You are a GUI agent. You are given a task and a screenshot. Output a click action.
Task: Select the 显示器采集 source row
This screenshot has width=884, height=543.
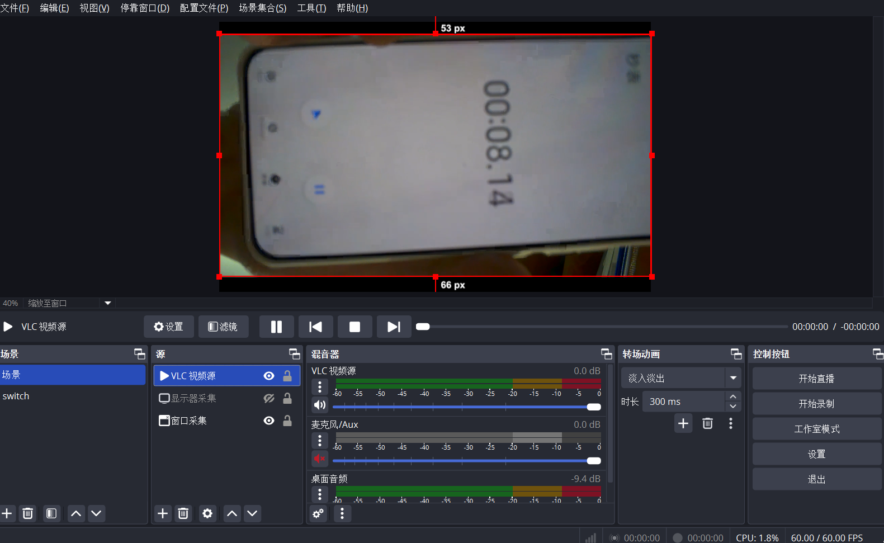click(227, 398)
